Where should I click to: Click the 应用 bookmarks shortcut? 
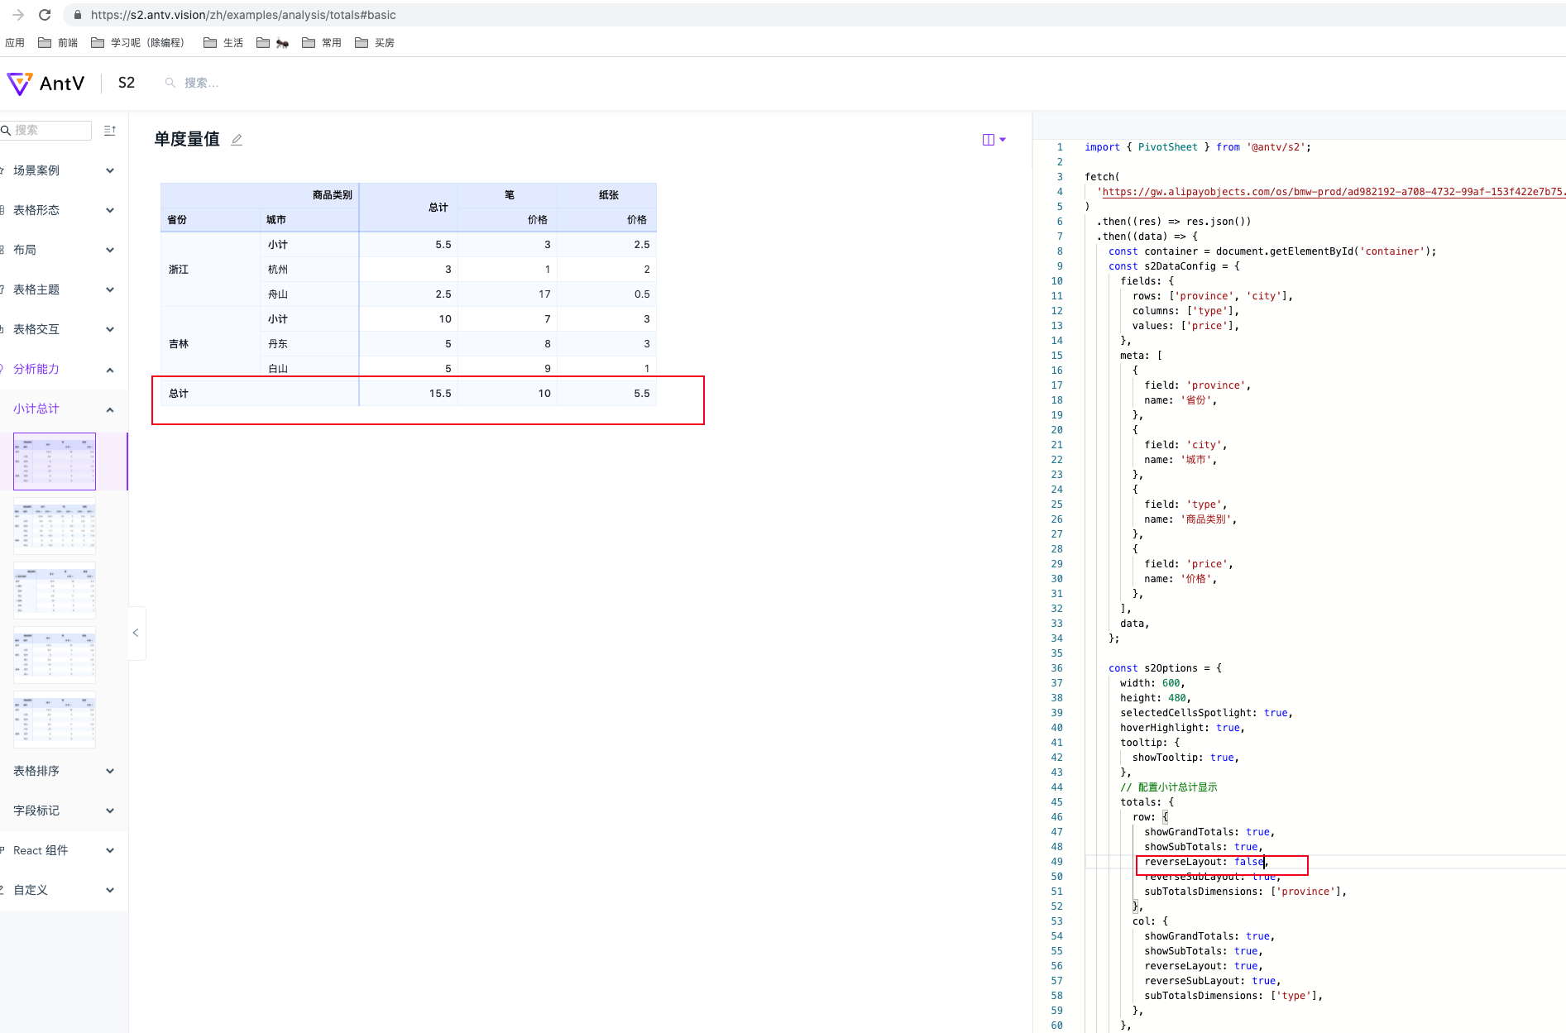tap(15, 42)
